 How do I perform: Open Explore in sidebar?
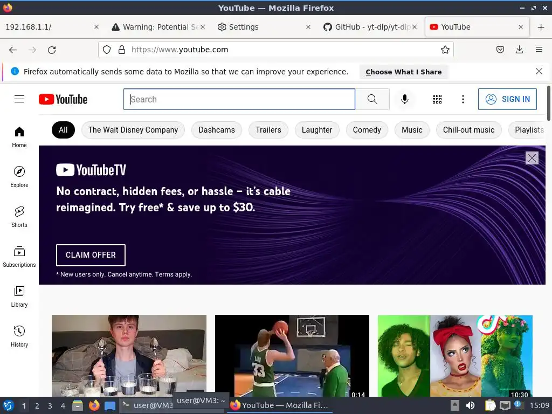tap(19, 177)
